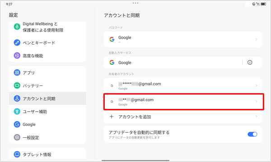Open バッテリー settings
Screen dimensions: 271x162
pyautogui.click(x=47, y=85)
